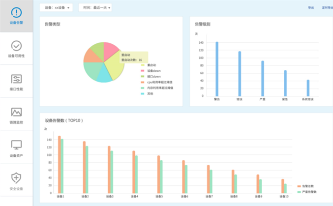
Task: Click the blue 错误 bar
Action: [x=240, y=74]
